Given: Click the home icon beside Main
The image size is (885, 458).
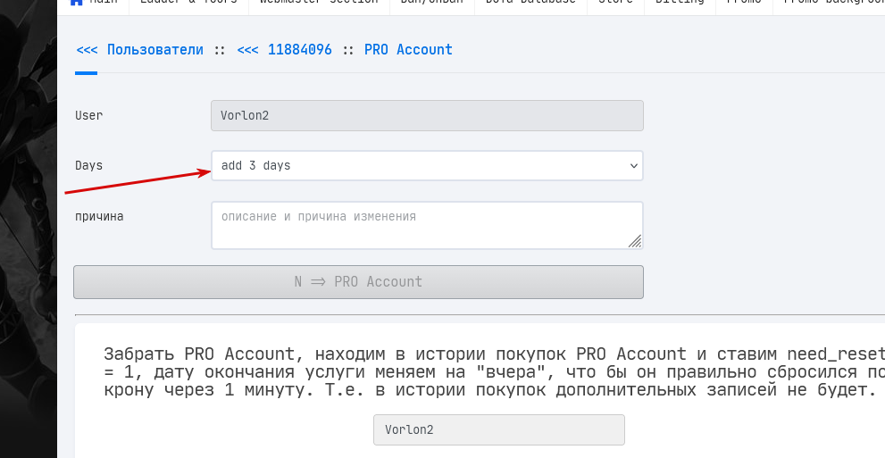Looking at the screenshot, I should [x=76, y=3].
